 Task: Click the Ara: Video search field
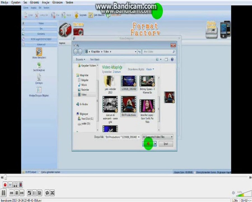[x=159, y=52]
